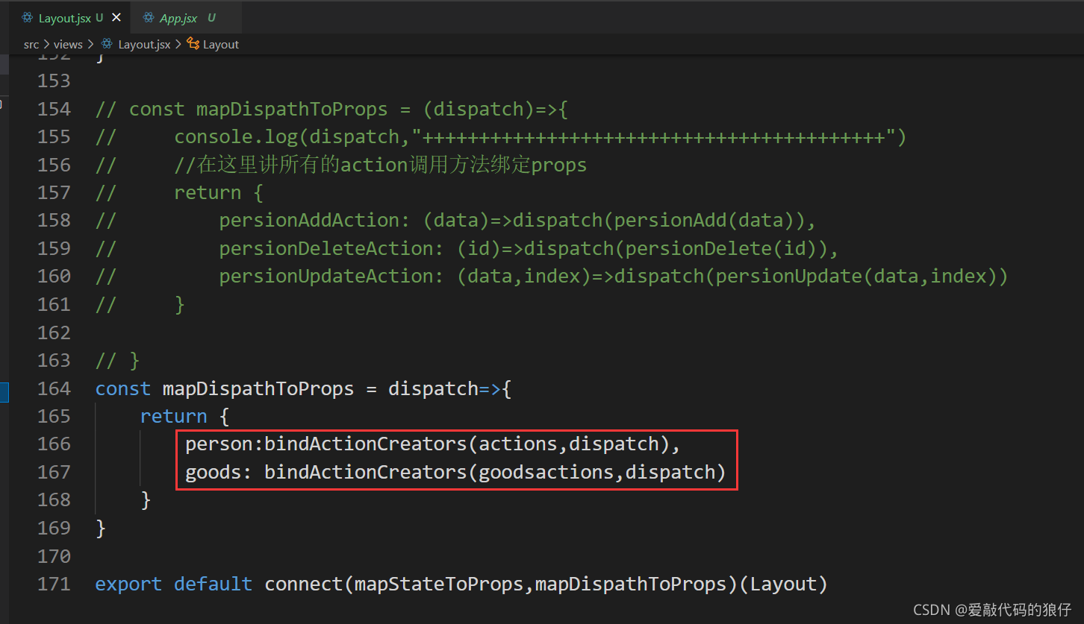Click the React icon on the Layout.jsx tab

(28, 16)
